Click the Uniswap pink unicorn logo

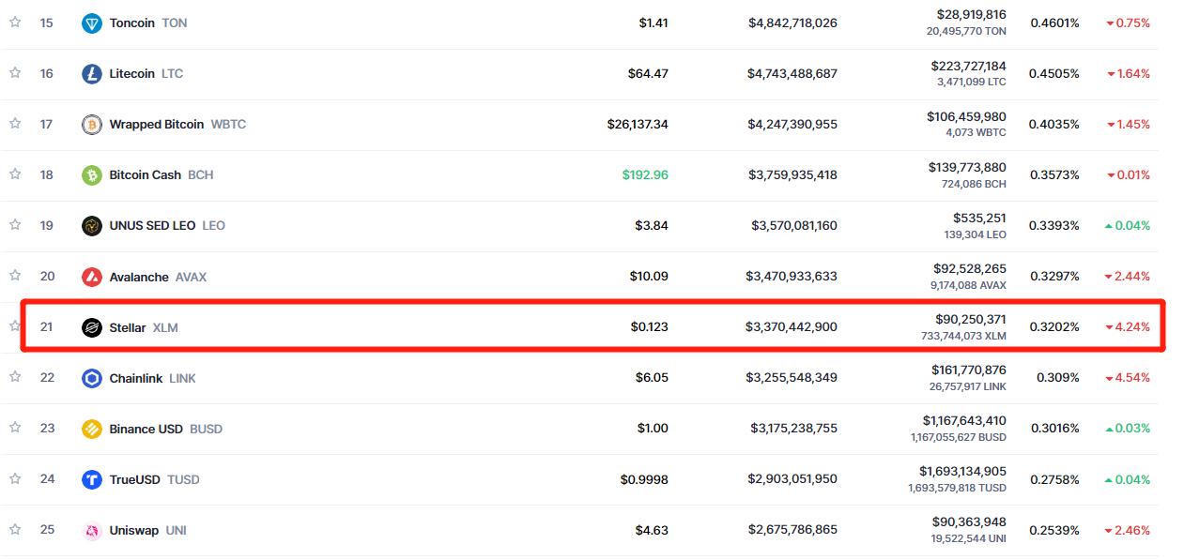point(92,530)
